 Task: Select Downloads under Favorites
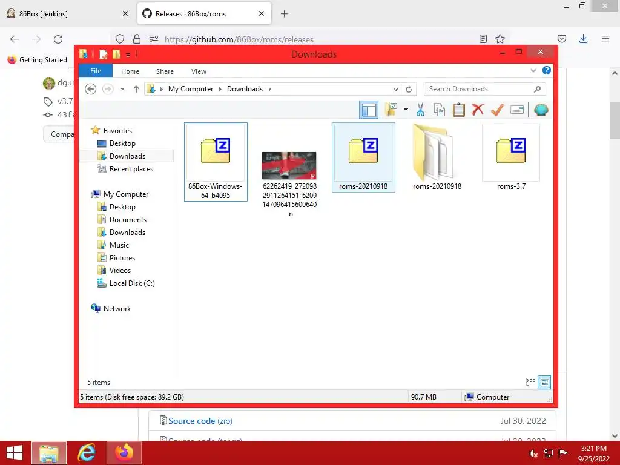pos(127,156)
